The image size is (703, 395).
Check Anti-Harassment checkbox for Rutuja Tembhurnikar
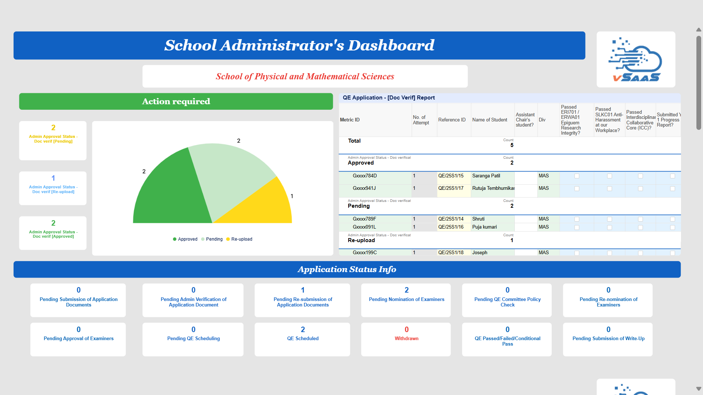[610, 189]
